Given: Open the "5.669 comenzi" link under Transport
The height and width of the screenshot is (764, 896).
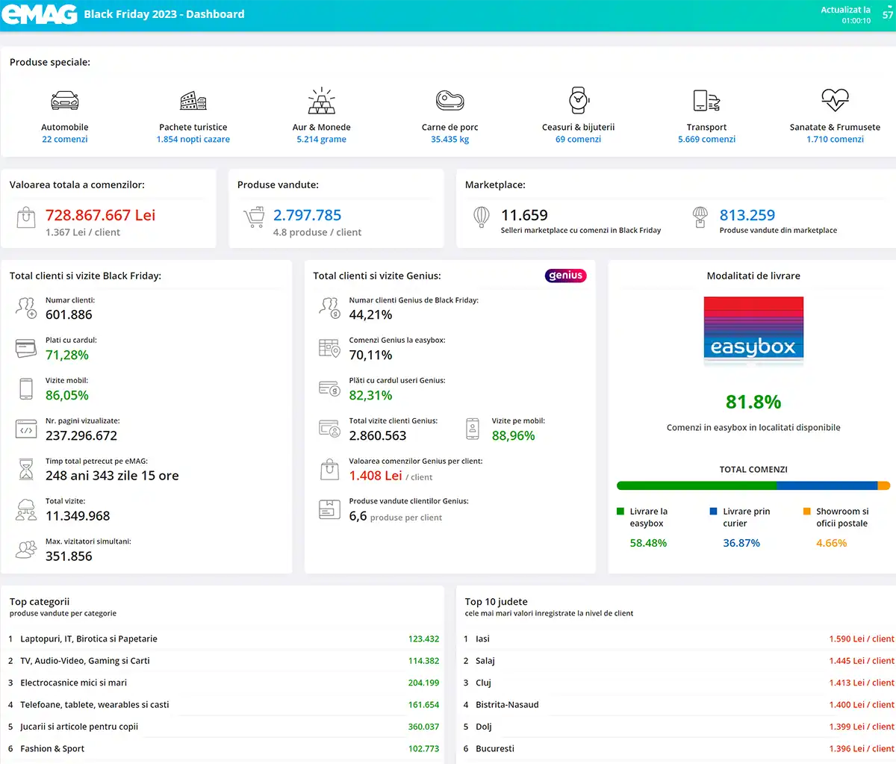Looking at the screenshot, I should [x=707, y=140].
